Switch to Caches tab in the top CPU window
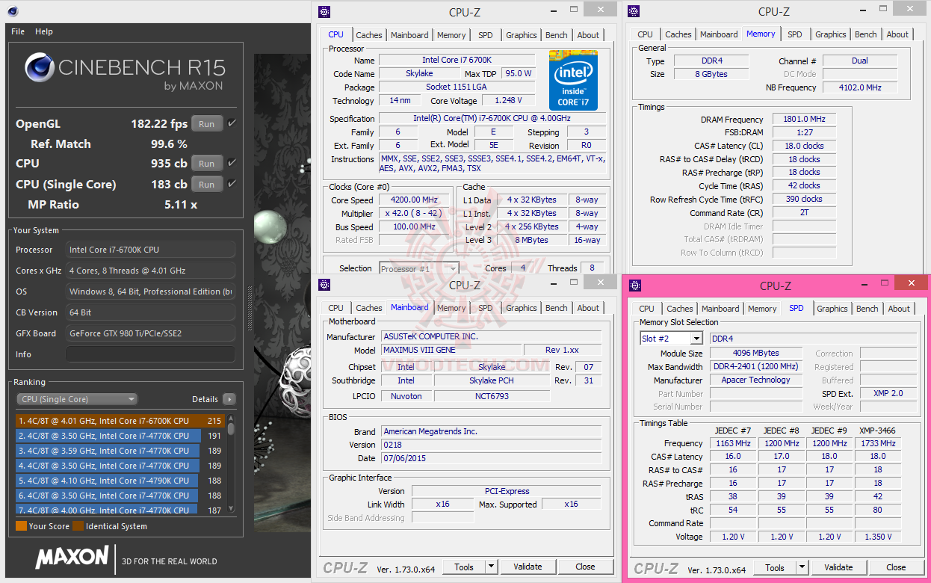 [368, 35]
